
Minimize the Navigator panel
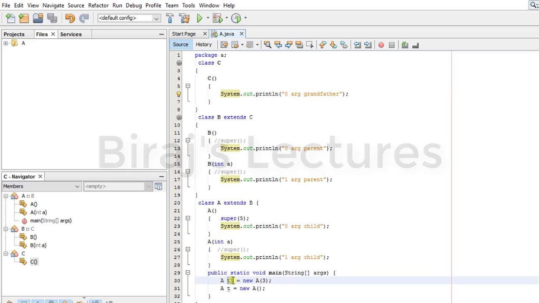pos(161,177)
